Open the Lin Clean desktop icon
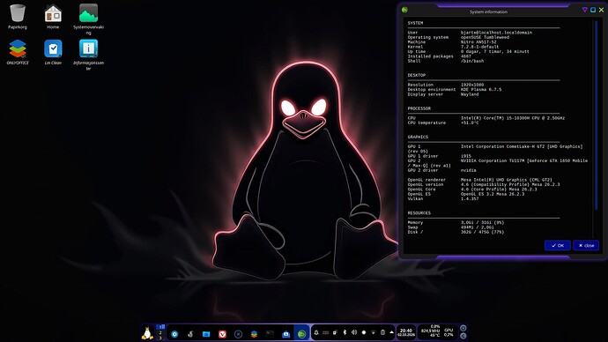Screen dimensions: 608x342 tap(53, 52)
